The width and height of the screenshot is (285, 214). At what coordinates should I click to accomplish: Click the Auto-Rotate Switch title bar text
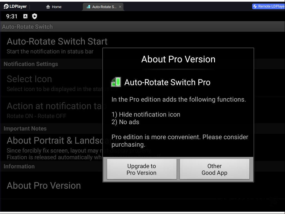pyautogui.click(x=28, y=27)
